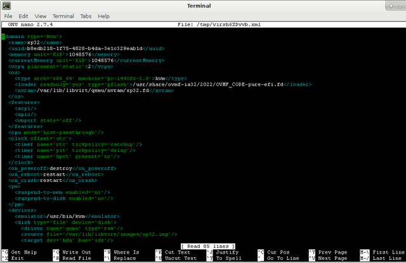Viewport: 406px width, 263px height.
Task: Click the Next Page shortcut label
Action: coord(332,258)
